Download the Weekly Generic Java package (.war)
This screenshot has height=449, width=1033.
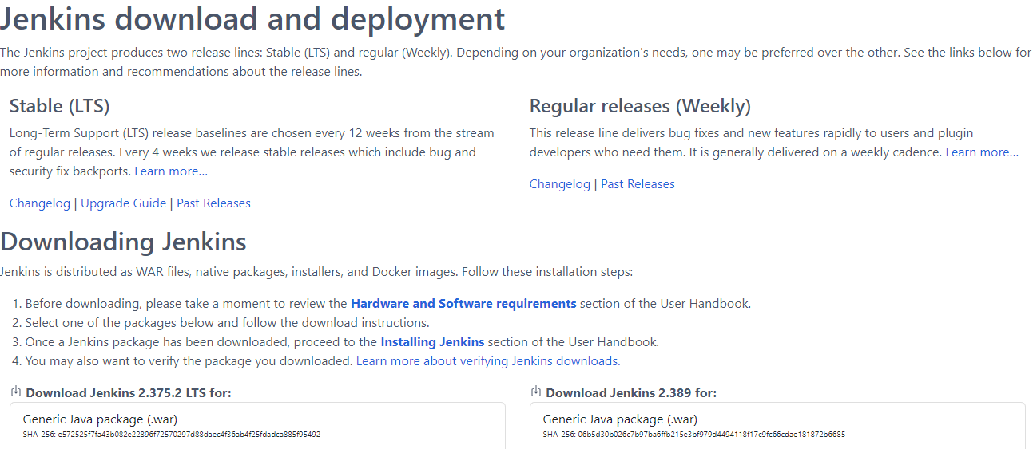point(620,419)
